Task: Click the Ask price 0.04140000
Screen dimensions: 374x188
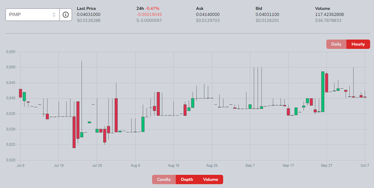Action: 208,15
